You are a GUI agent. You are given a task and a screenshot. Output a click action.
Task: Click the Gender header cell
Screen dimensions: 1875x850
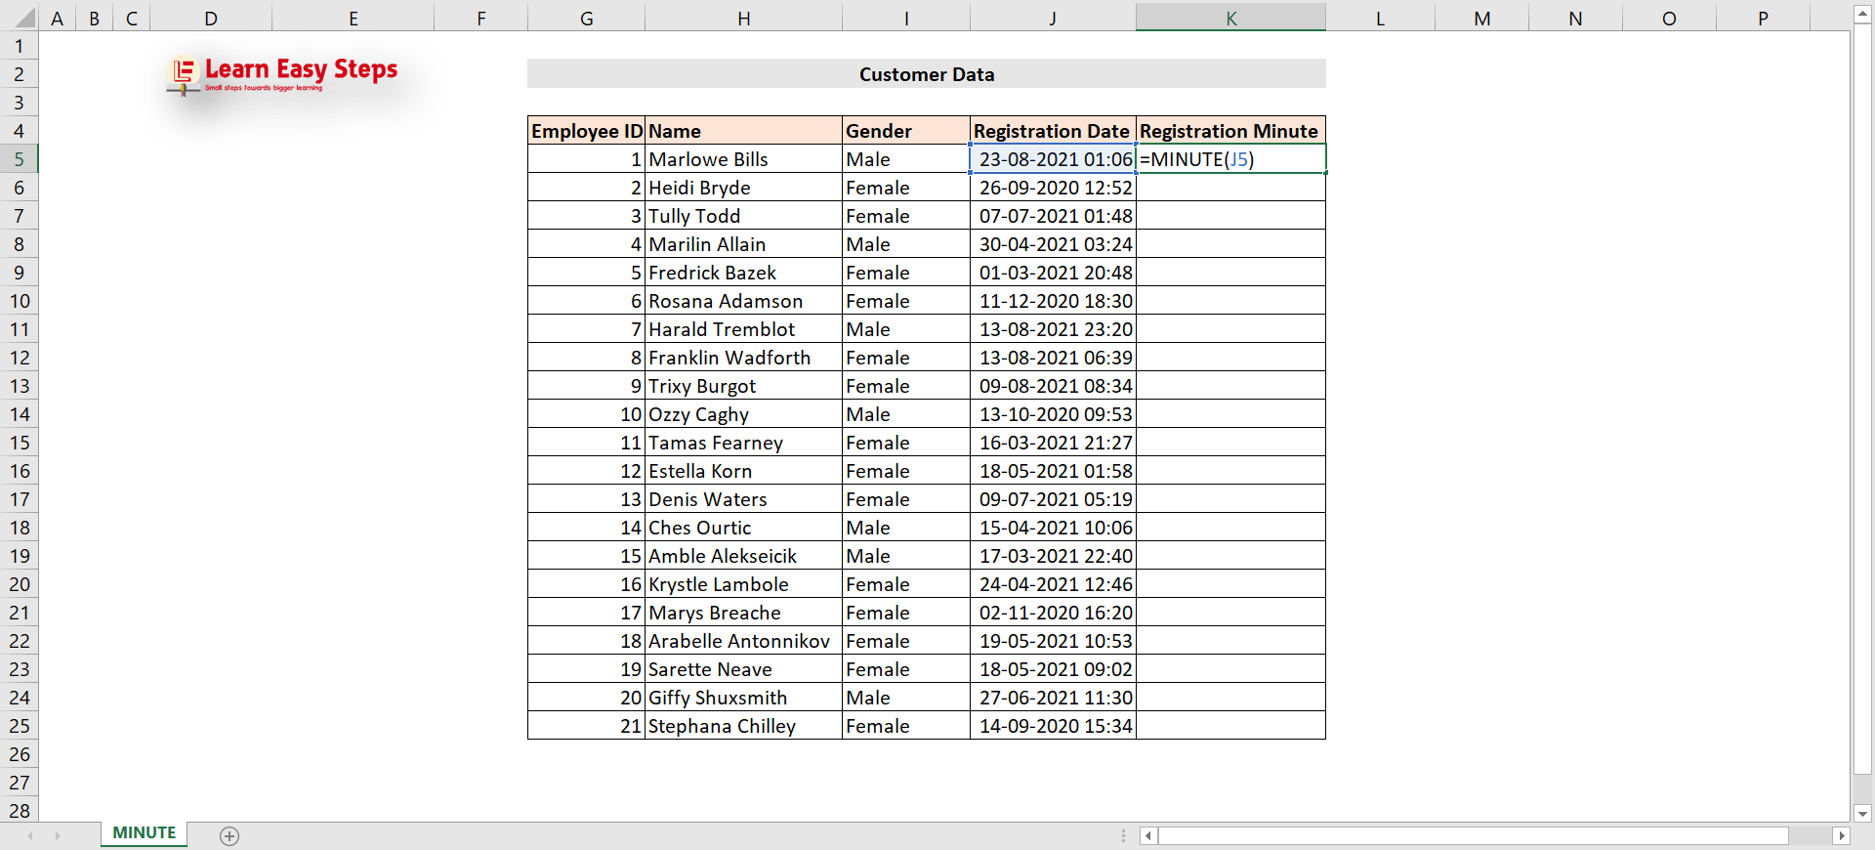pos(906,131)
